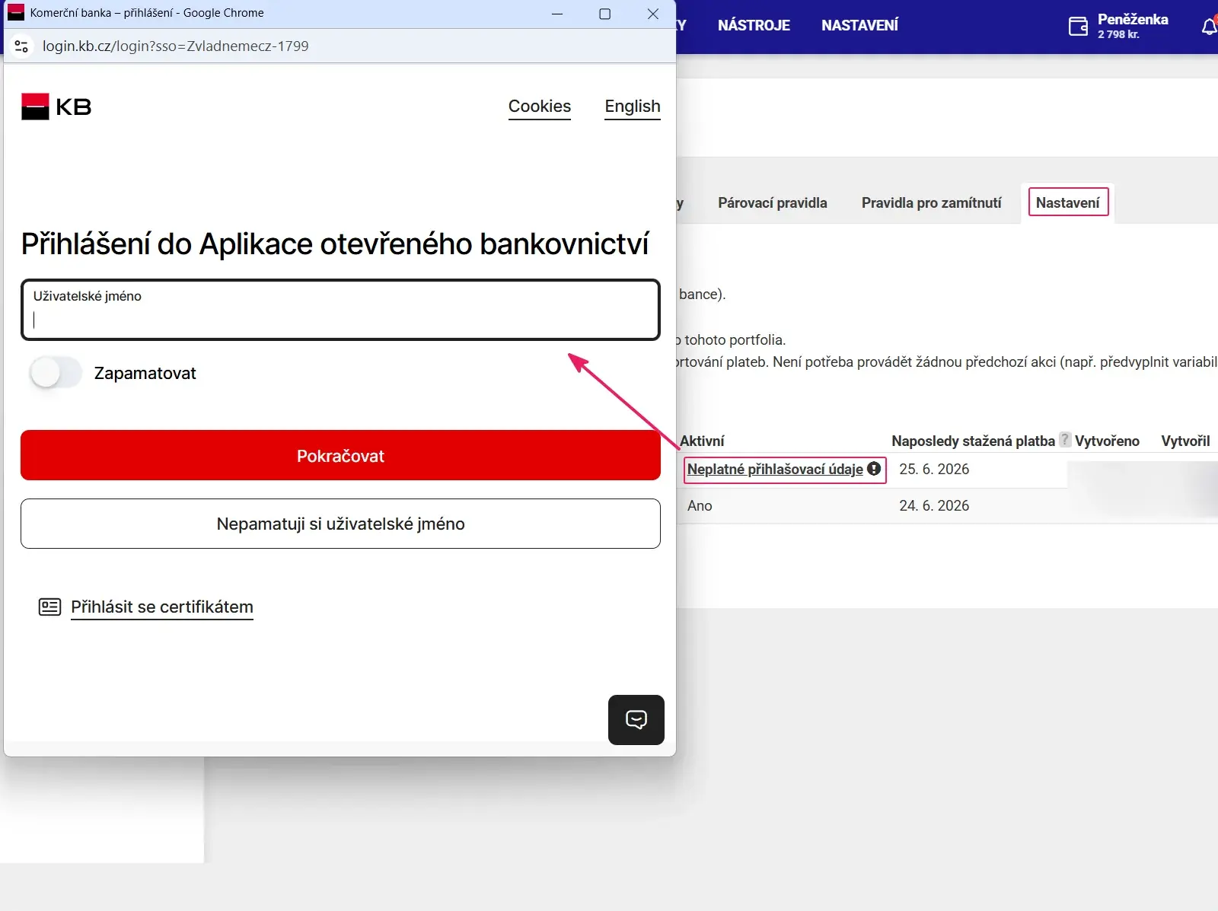Open the Cookies link
Screen dimensions: 1218x911
[540, 107]
